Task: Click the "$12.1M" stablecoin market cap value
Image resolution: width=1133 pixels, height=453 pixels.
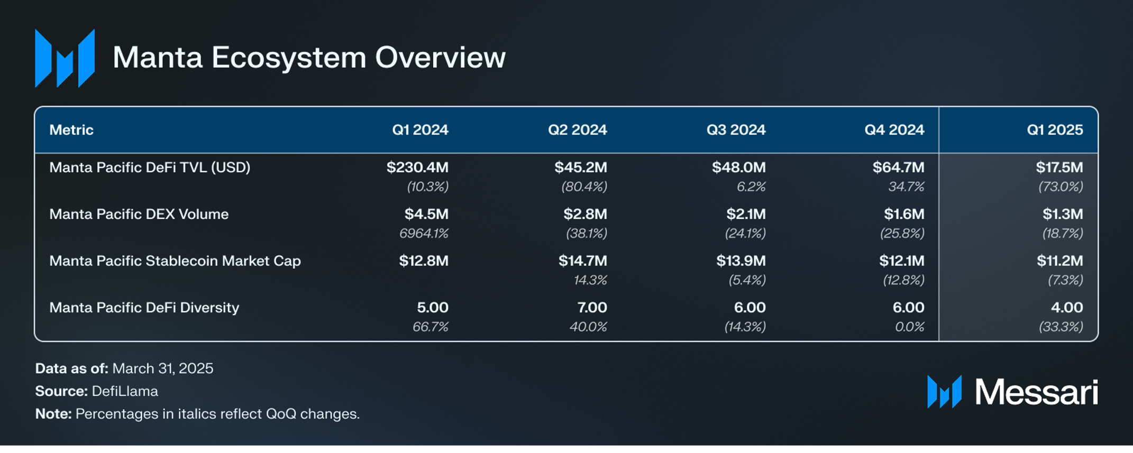Action: 902,261
